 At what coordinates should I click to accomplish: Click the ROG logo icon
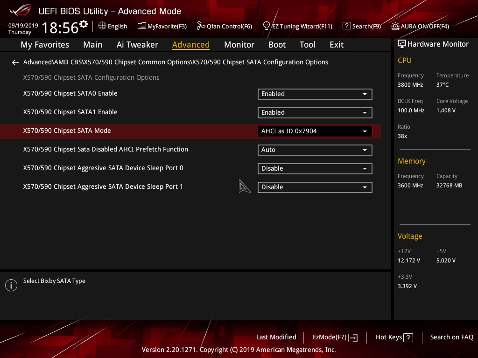tap(21, 10)
